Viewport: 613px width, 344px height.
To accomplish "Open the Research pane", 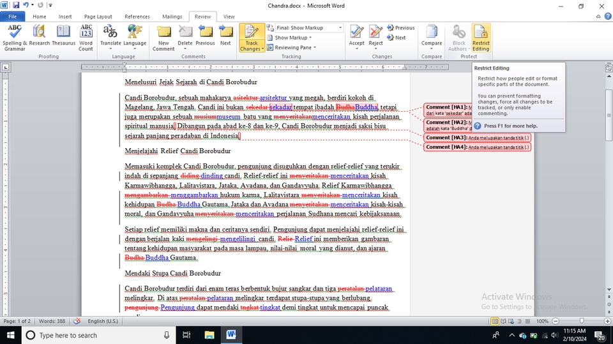I will [39, 36].
